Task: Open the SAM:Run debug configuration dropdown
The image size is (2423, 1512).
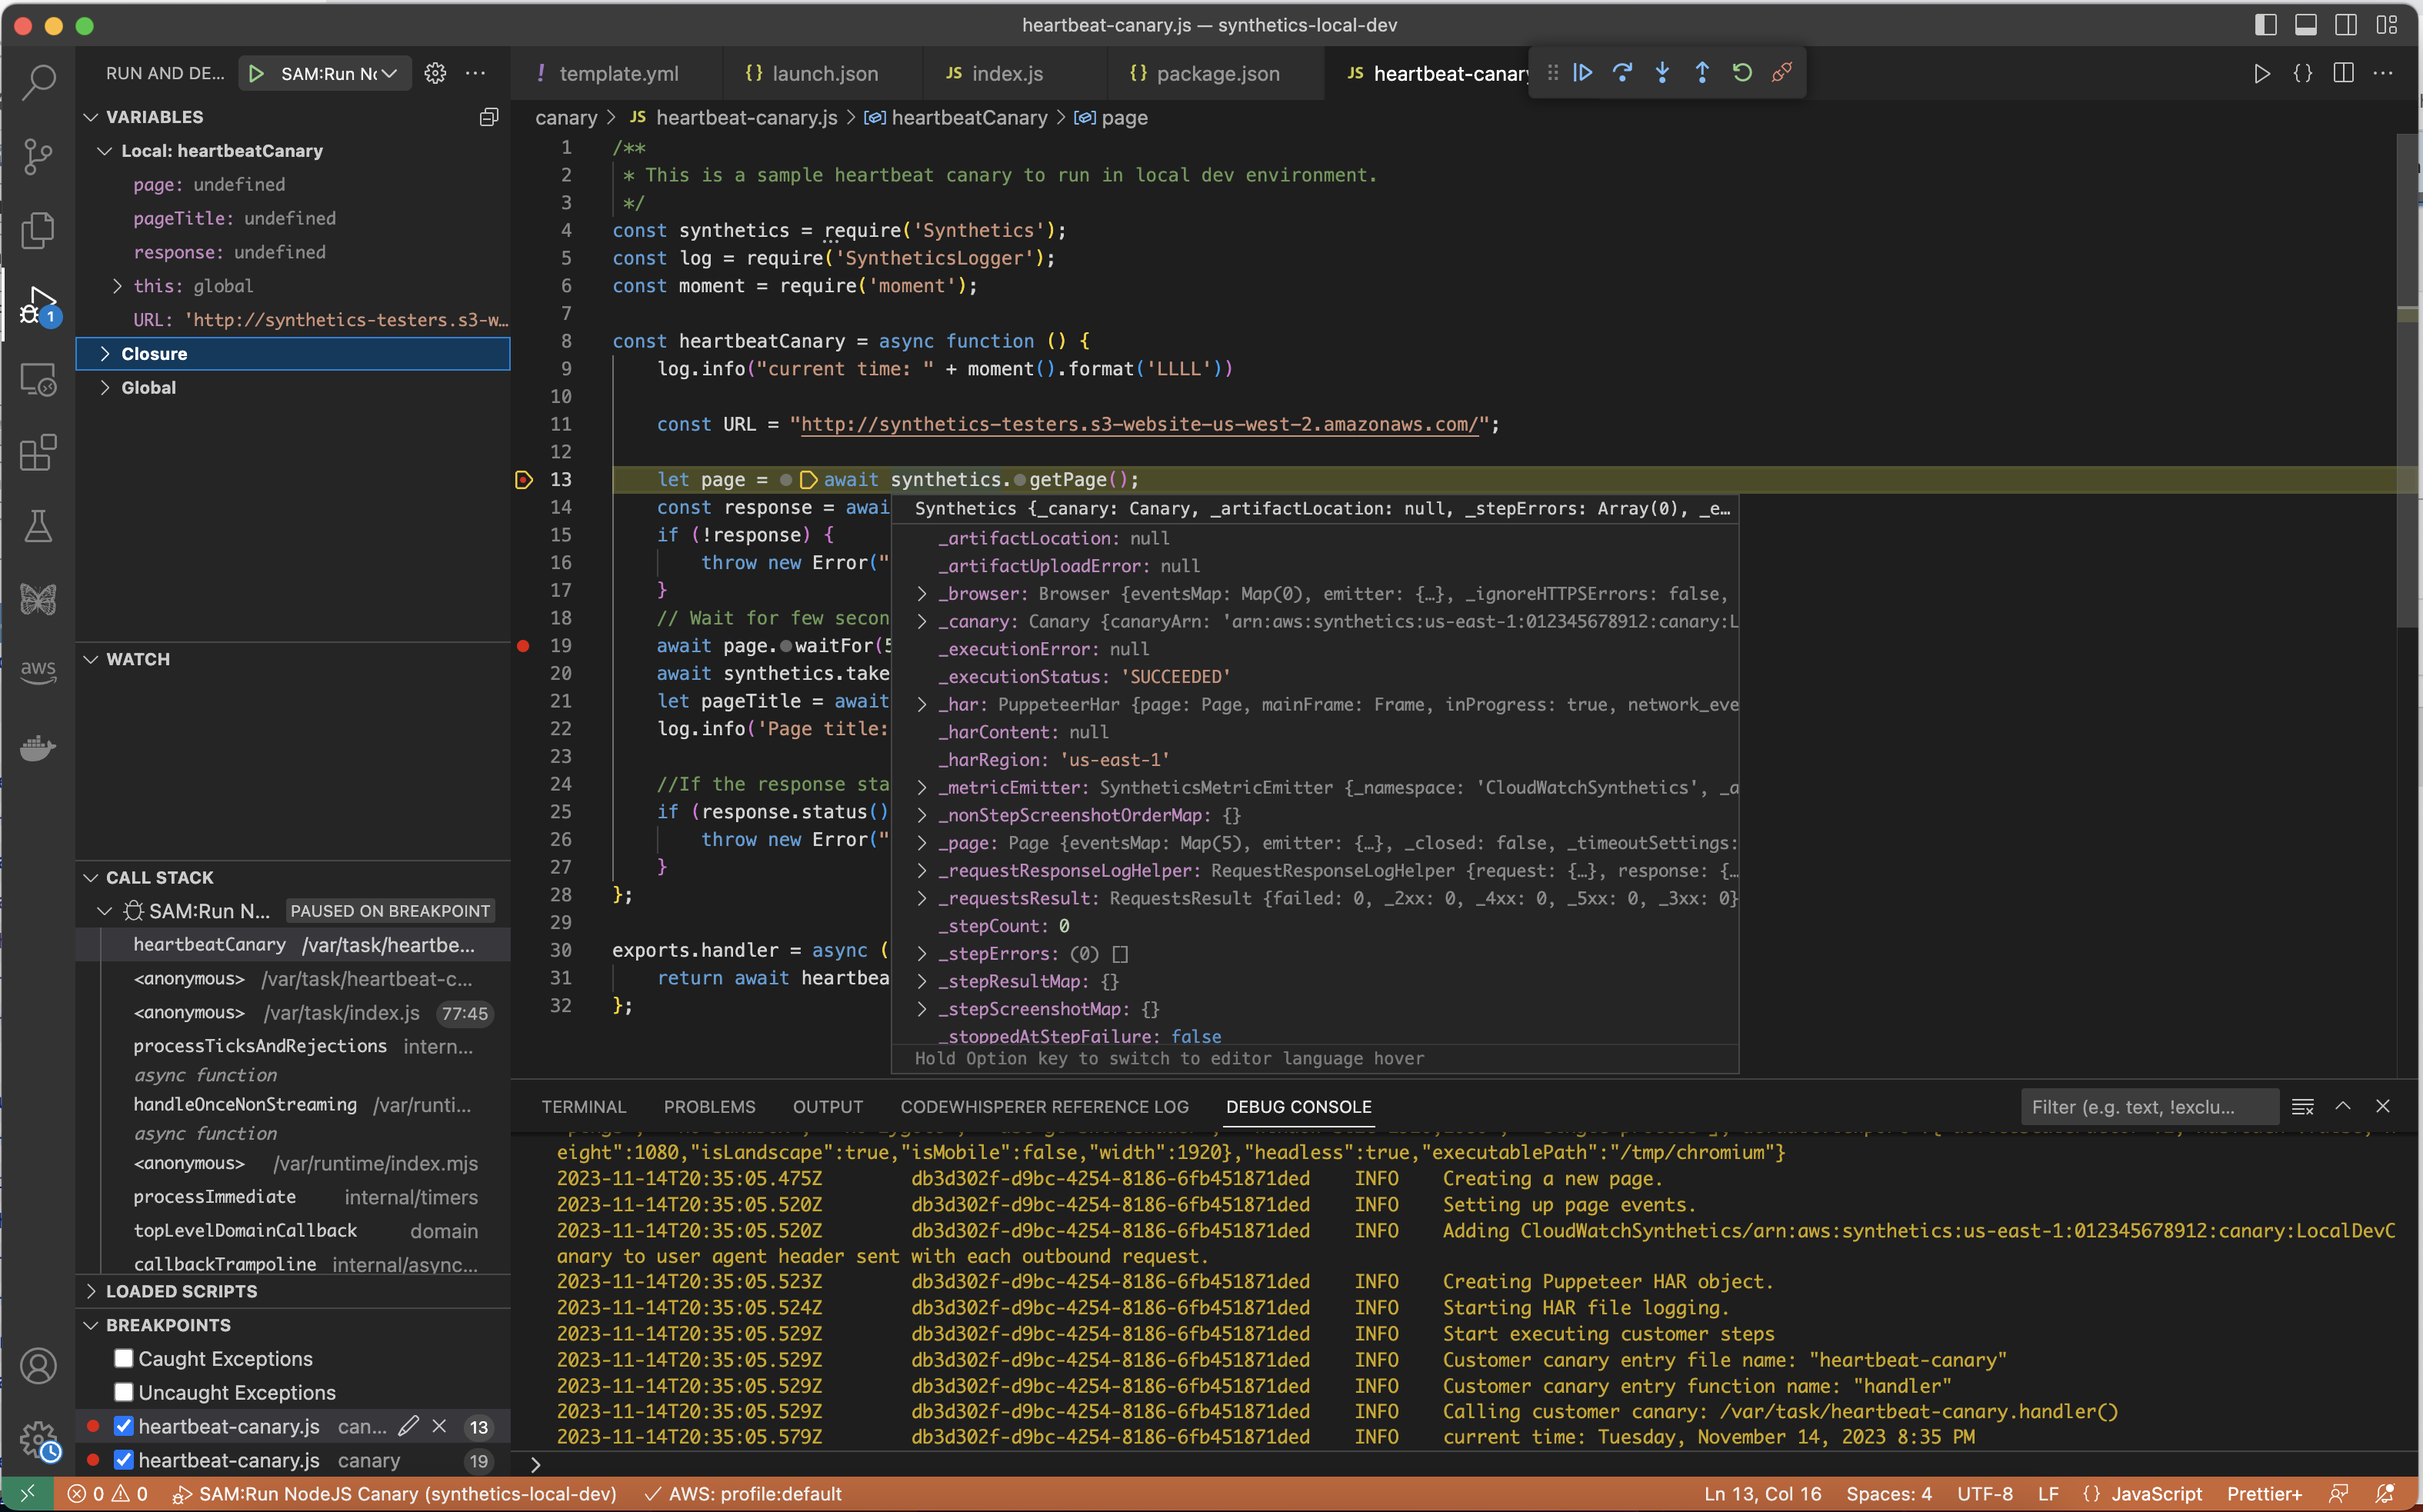Action: pos(390,73)
